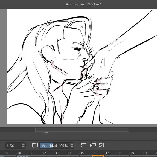
Task: Click the duplicate frame icon
Action: coord(93,145)
